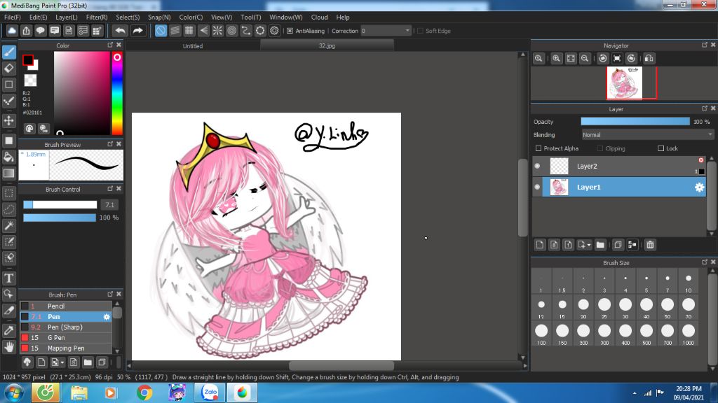The width and height of the screenshot is (718, 403).
Task: Open the Cloud menu
Action: click(319, 17)
